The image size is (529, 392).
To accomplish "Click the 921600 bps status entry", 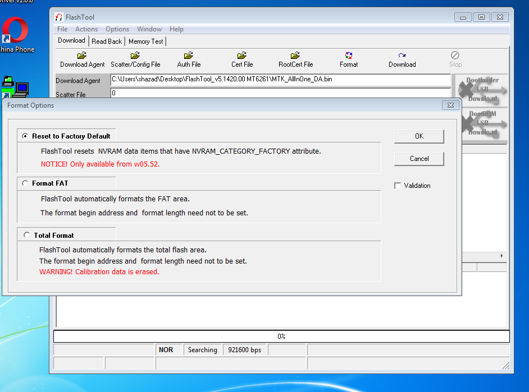I will [245, 350].
